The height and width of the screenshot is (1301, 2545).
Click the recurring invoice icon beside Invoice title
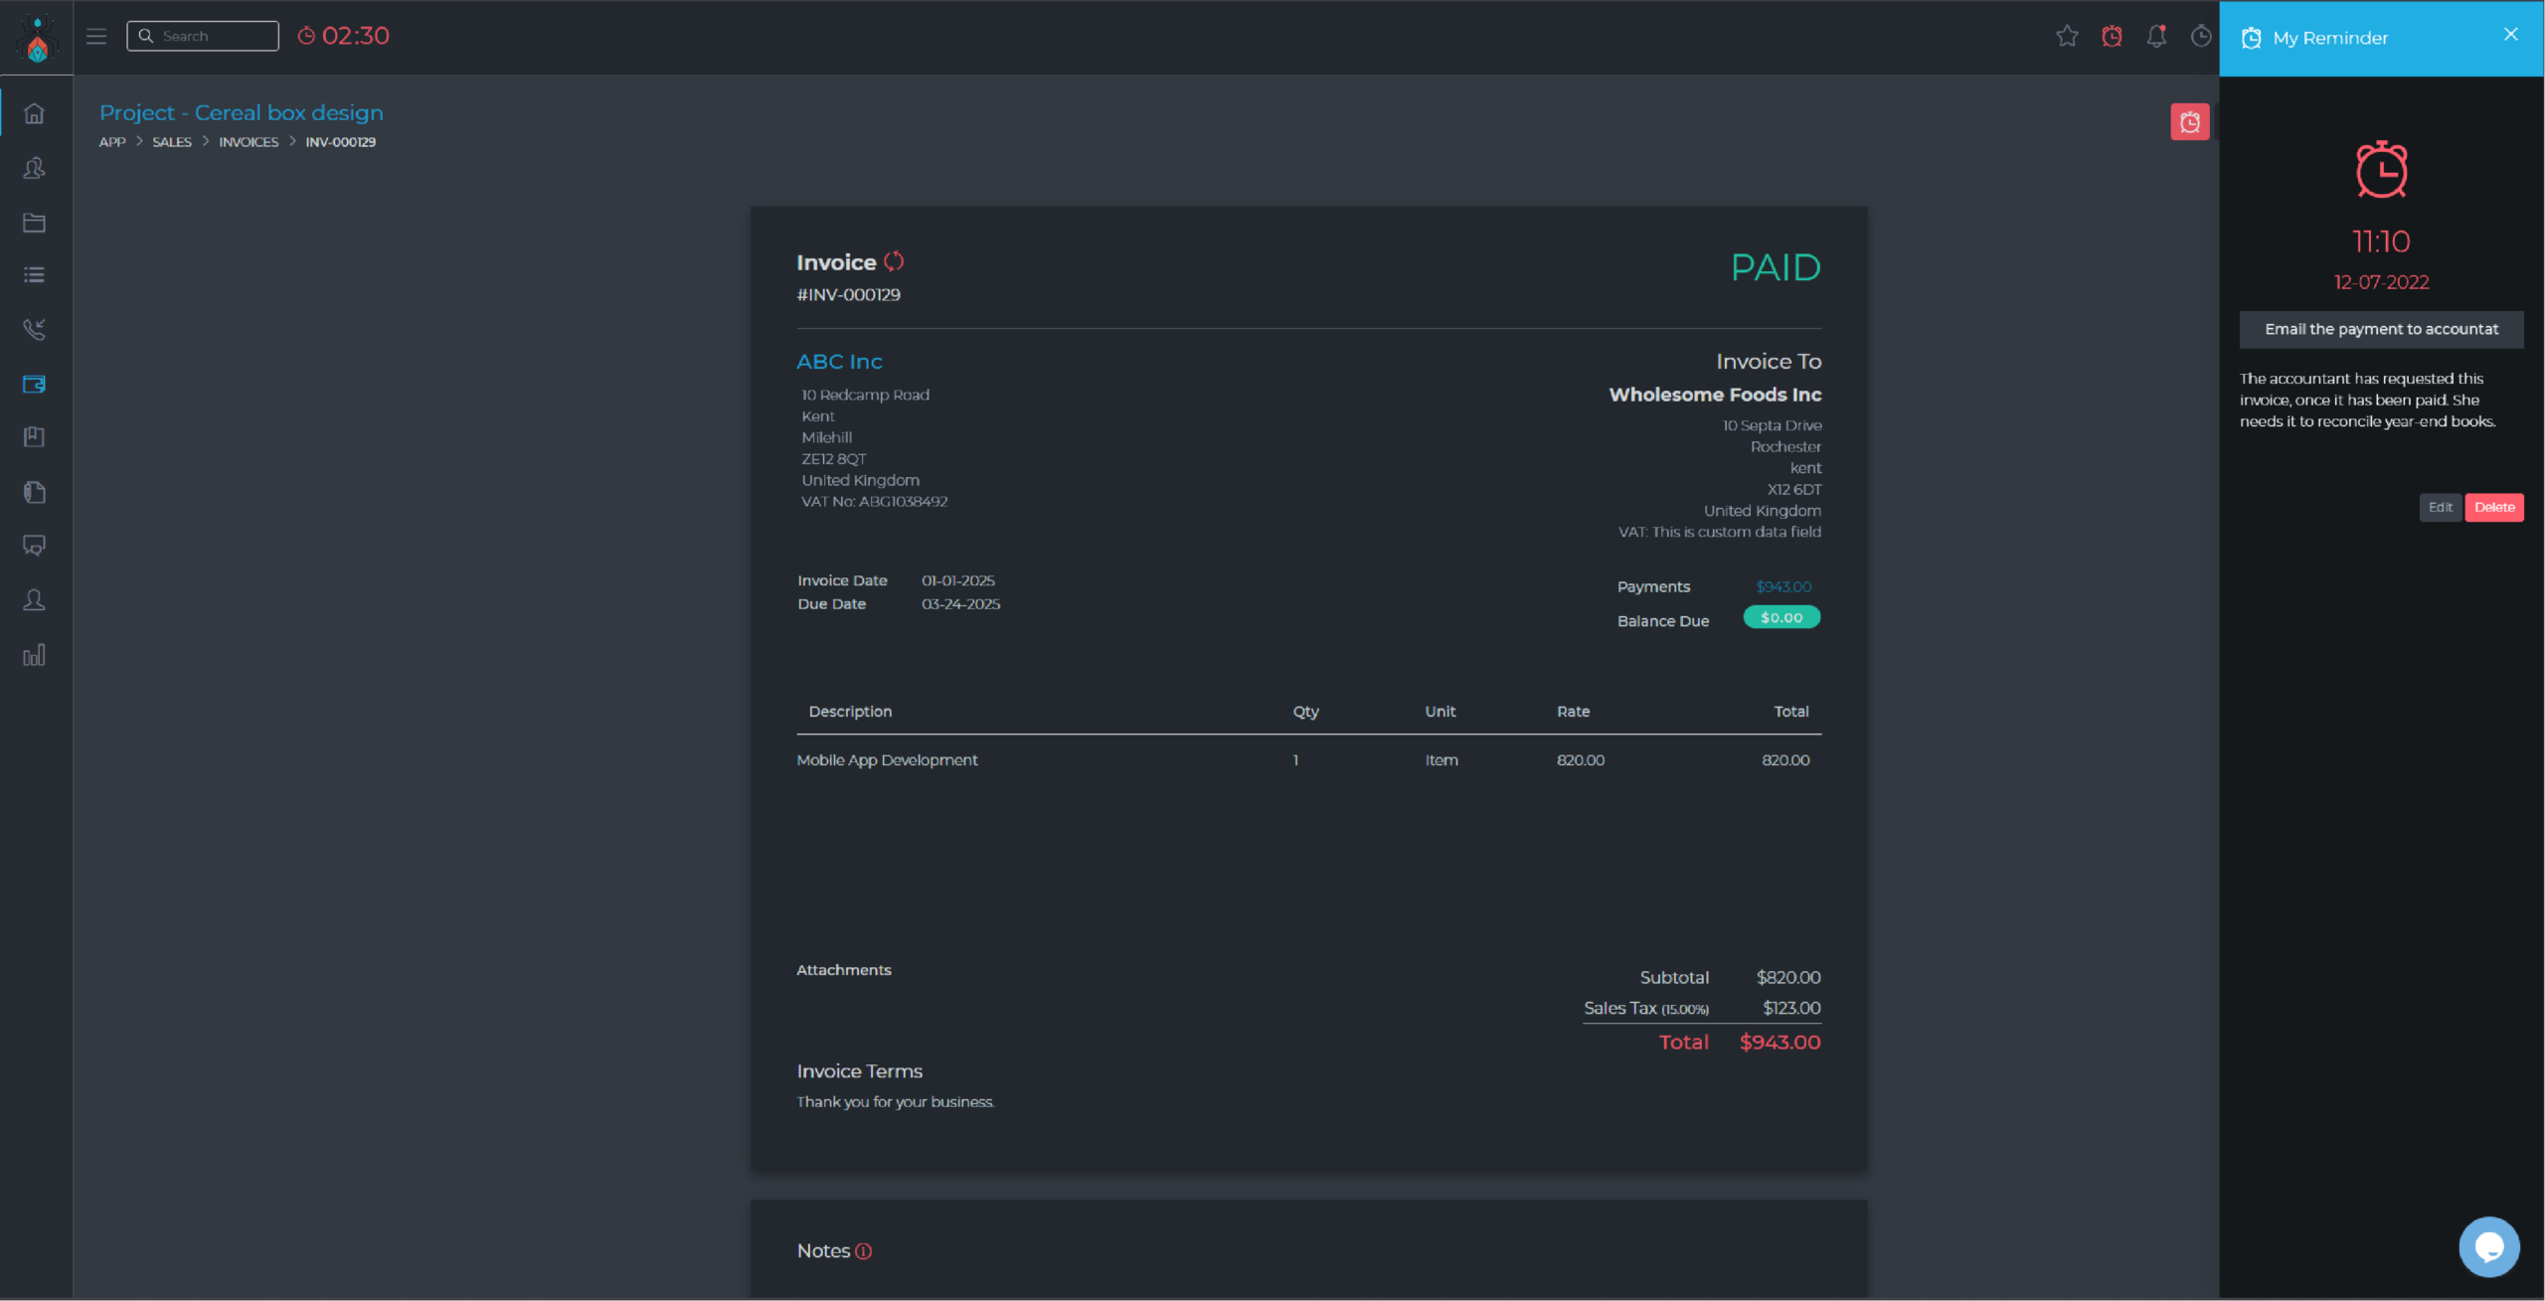pyautogui.click(x=894, y=261)
